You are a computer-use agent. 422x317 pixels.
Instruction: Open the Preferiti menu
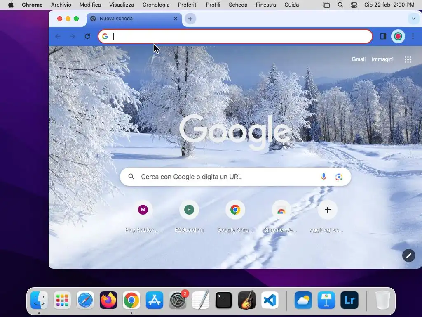click(x=188, y=5)
